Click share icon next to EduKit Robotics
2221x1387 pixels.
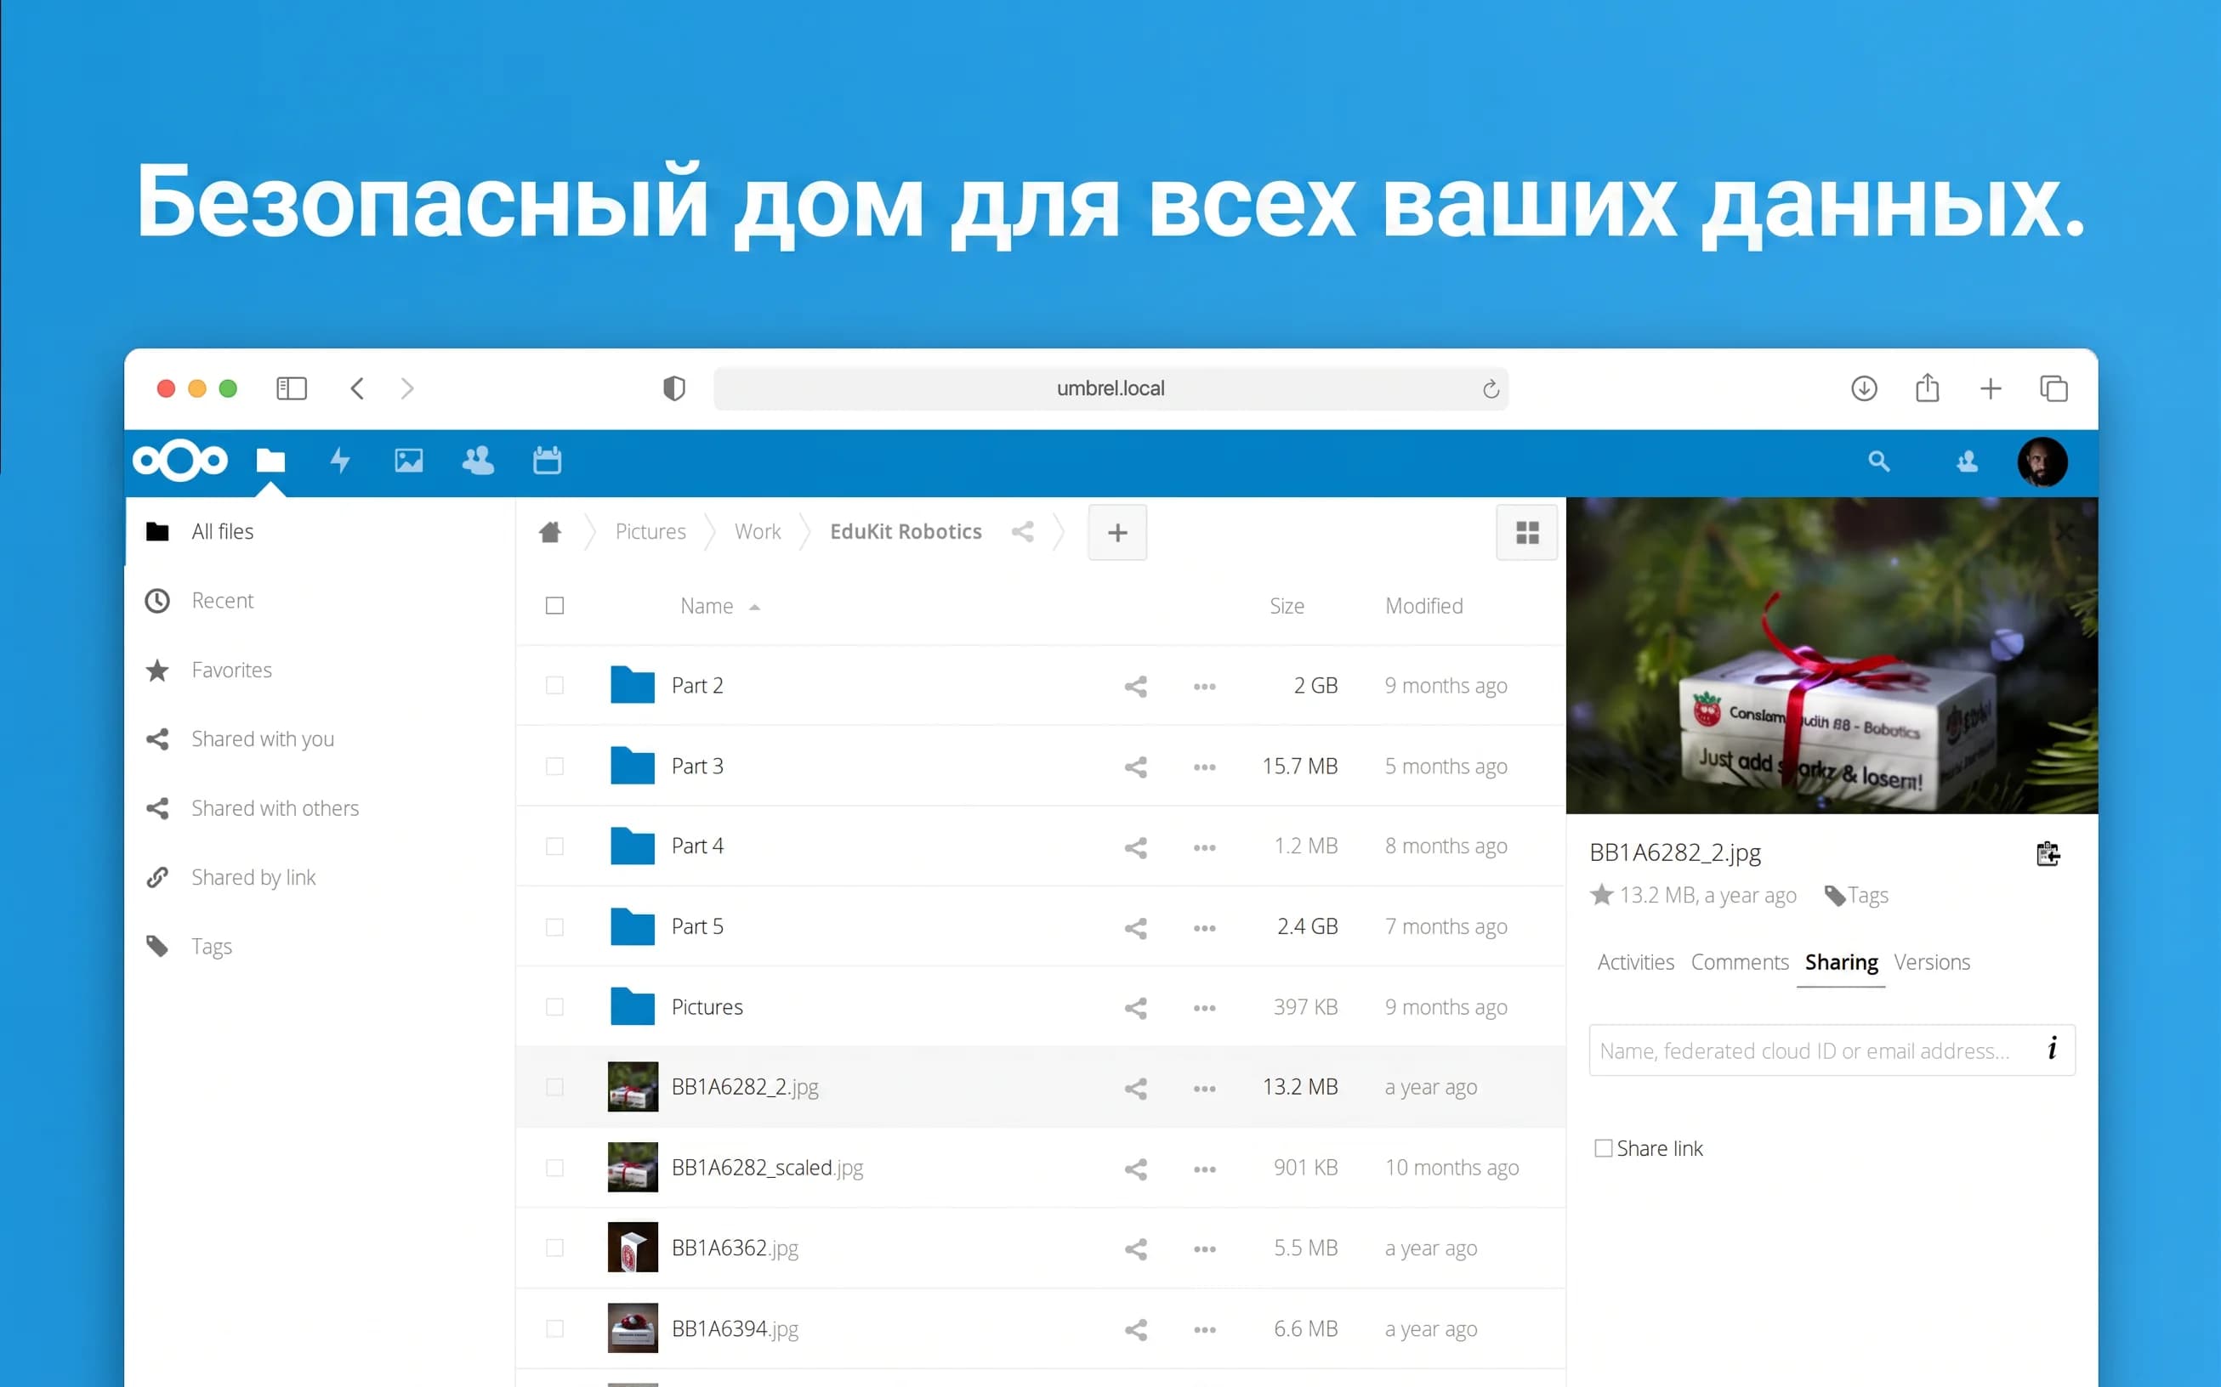coord(1022,532)
